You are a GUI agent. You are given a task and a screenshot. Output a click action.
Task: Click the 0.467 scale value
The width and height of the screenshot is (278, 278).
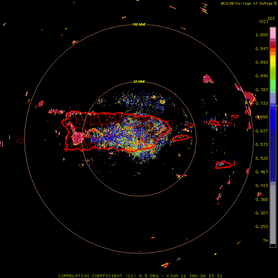click(262, 172)
